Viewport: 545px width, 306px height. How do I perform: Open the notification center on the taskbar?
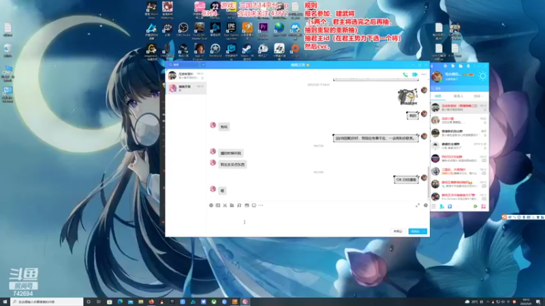538,302
